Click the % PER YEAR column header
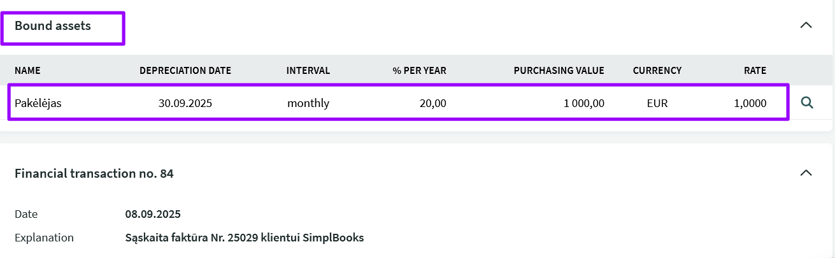 pyautogui.click(x=419, y=71)
